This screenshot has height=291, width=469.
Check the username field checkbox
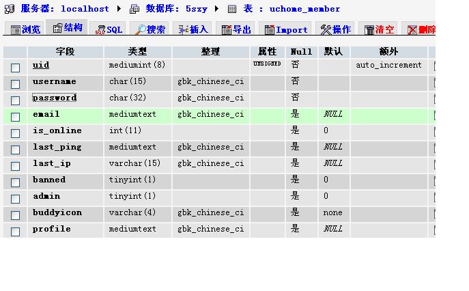(15, 84)
